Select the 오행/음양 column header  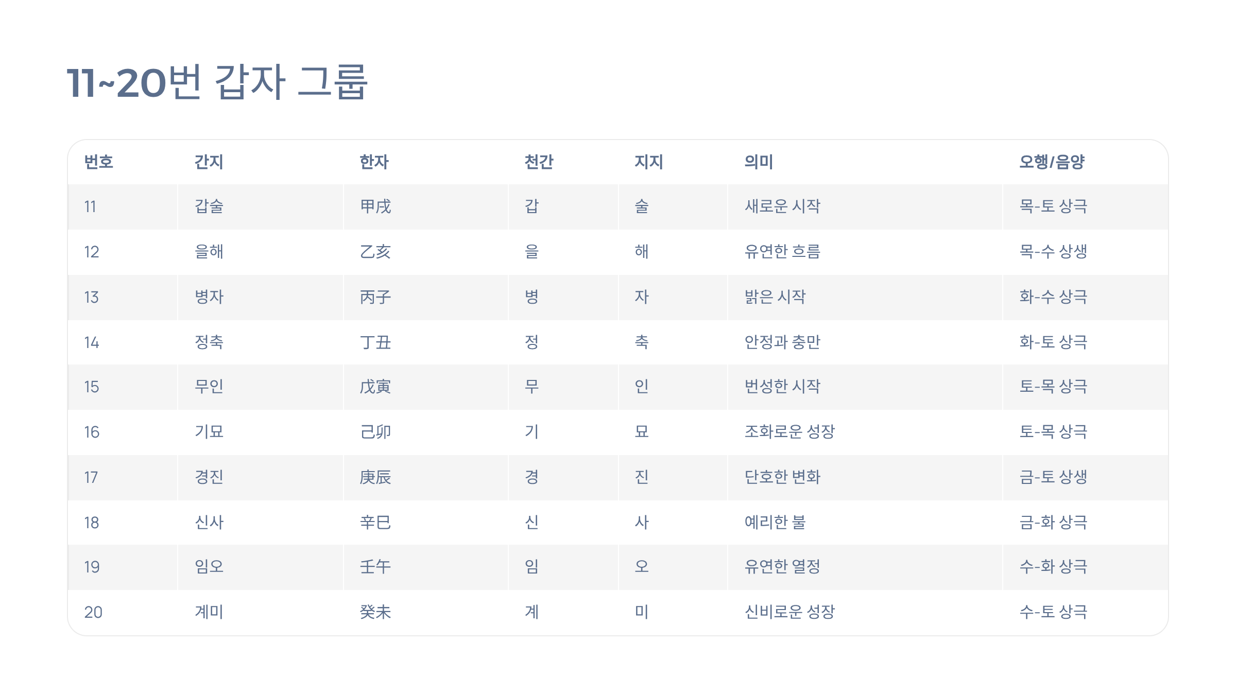[1052, 162]
